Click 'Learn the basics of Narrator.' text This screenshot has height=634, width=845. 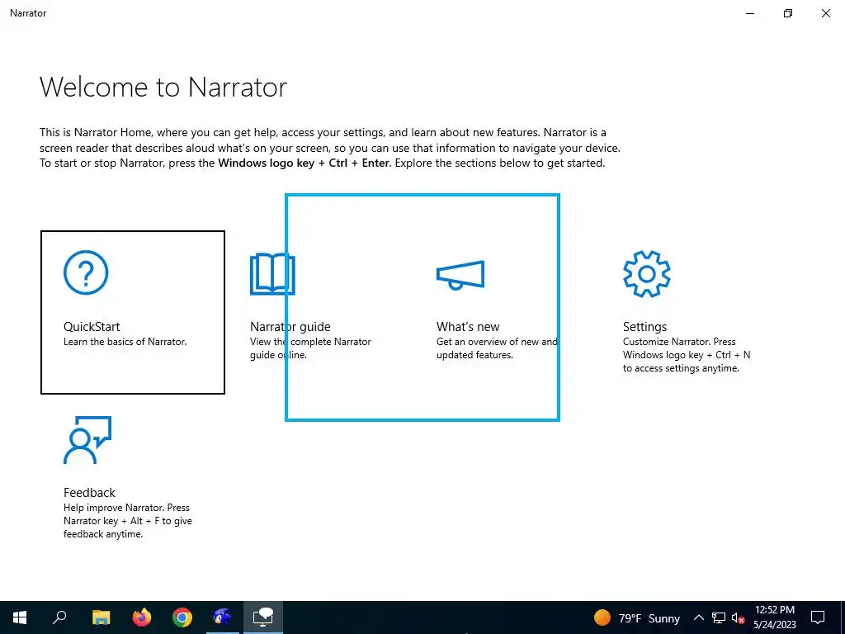pyautogui.click(x=125, y=342)
